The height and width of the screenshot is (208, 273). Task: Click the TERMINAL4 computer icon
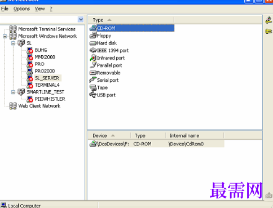point(30,85)
